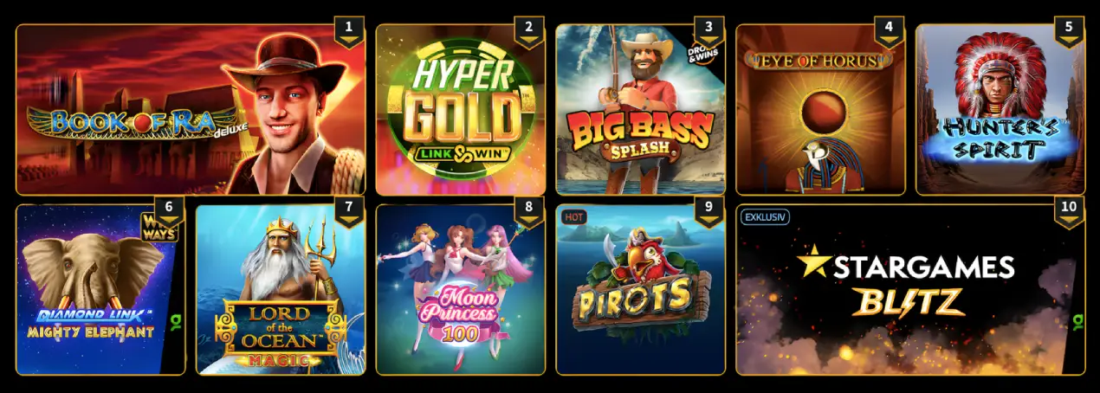1100x393 pixels.
Task: Open the Pirots game tile
Action: (641, 289)
